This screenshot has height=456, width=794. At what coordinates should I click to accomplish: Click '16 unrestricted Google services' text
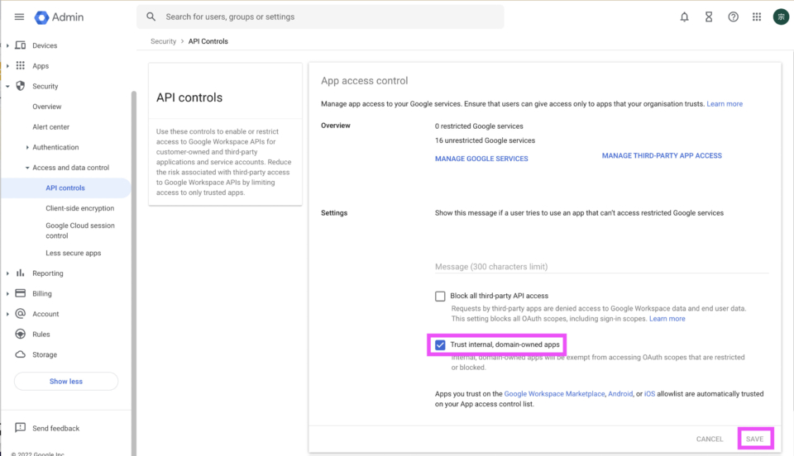(485, 140)
